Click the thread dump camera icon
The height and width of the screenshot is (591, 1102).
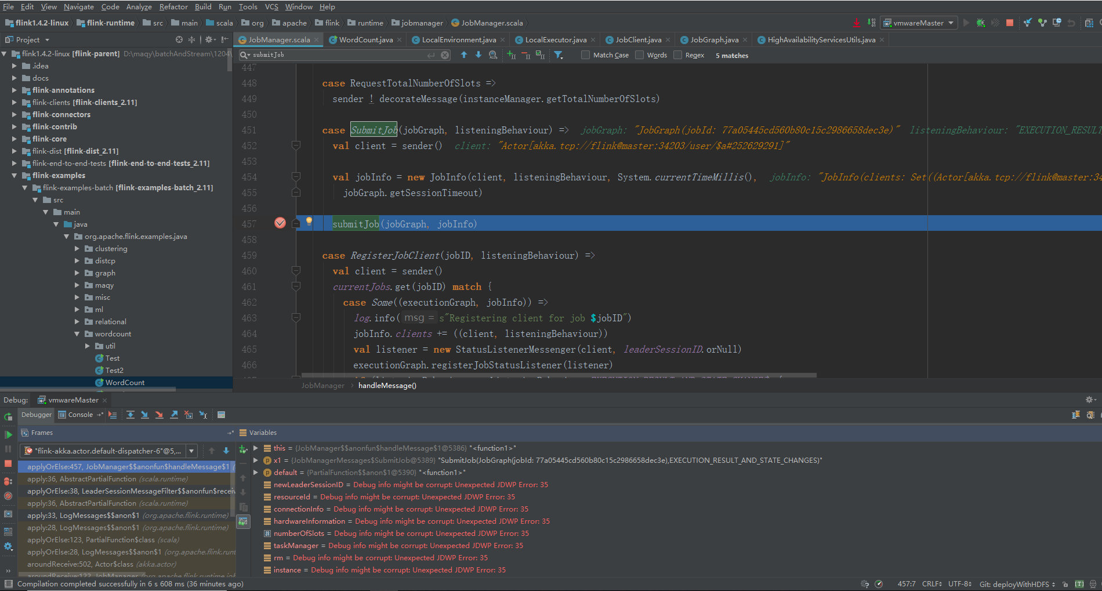click(8, 514)
